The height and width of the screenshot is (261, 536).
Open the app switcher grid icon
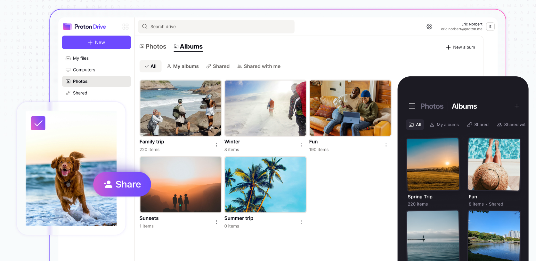pyautogui.click(x=125, y=27)
